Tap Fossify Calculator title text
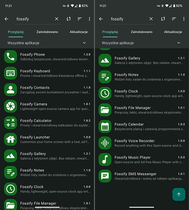The height and width of the screenshot is (210, 189). click(36, 121)
